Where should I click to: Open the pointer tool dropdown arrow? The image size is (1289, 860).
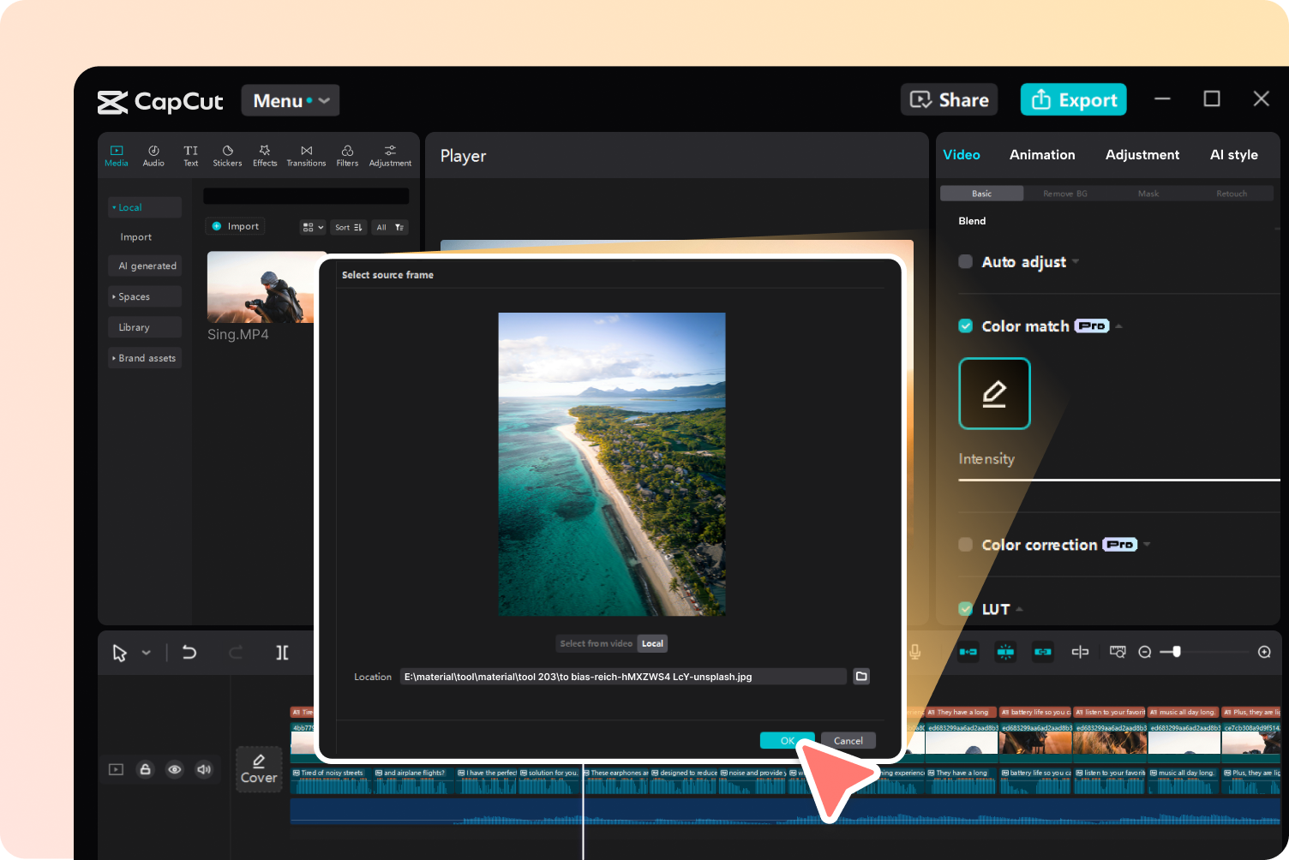147,653
